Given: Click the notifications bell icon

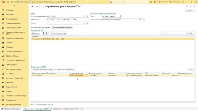Looking at the screenshot, I should point(151,2).
